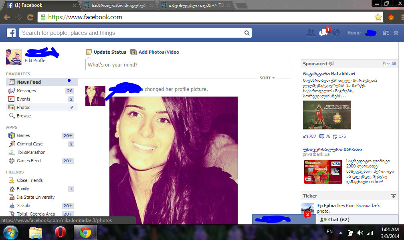Click the search magnifier icon

[x=247, y=33]
